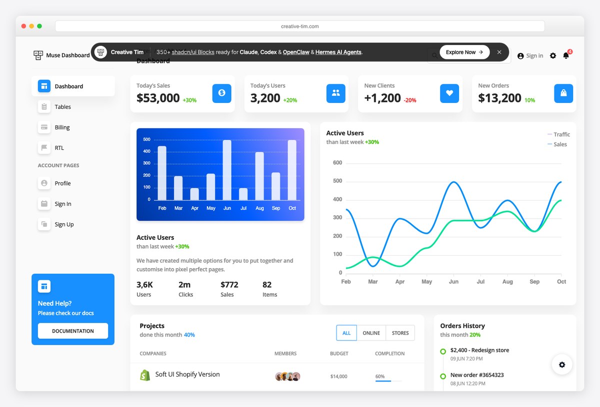Screen dimensions: 600x407
Task: Click the Billing card icon
Action: (44, 127)
